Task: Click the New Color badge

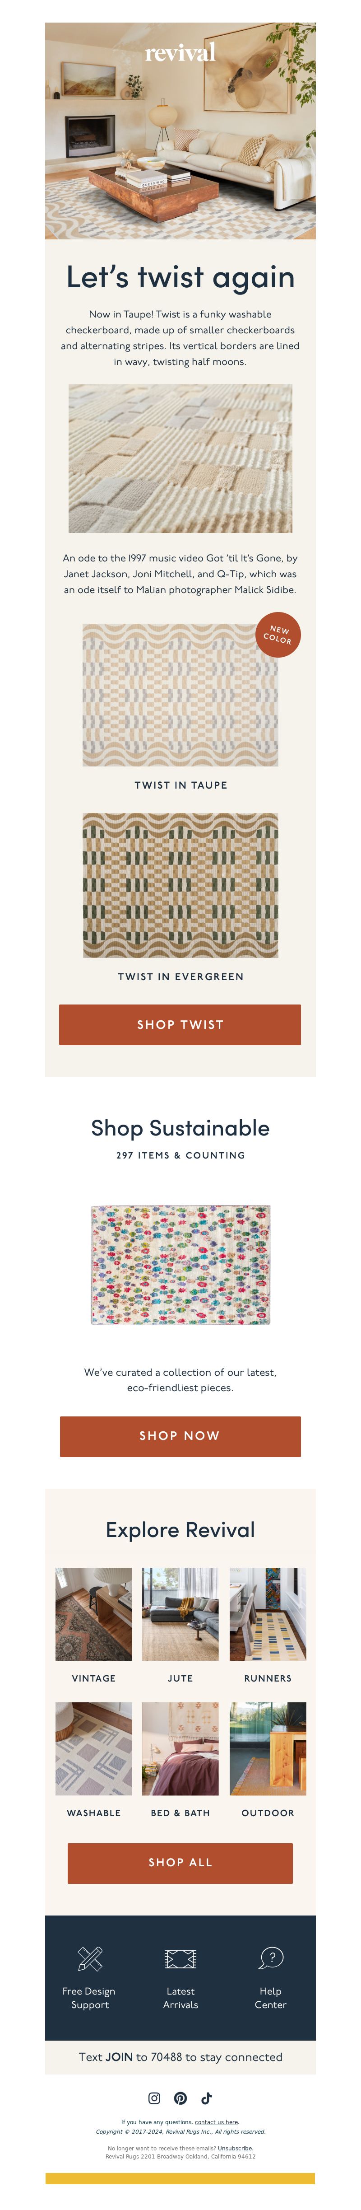Action: 278,635
